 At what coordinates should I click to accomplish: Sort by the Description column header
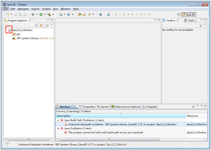121,116
